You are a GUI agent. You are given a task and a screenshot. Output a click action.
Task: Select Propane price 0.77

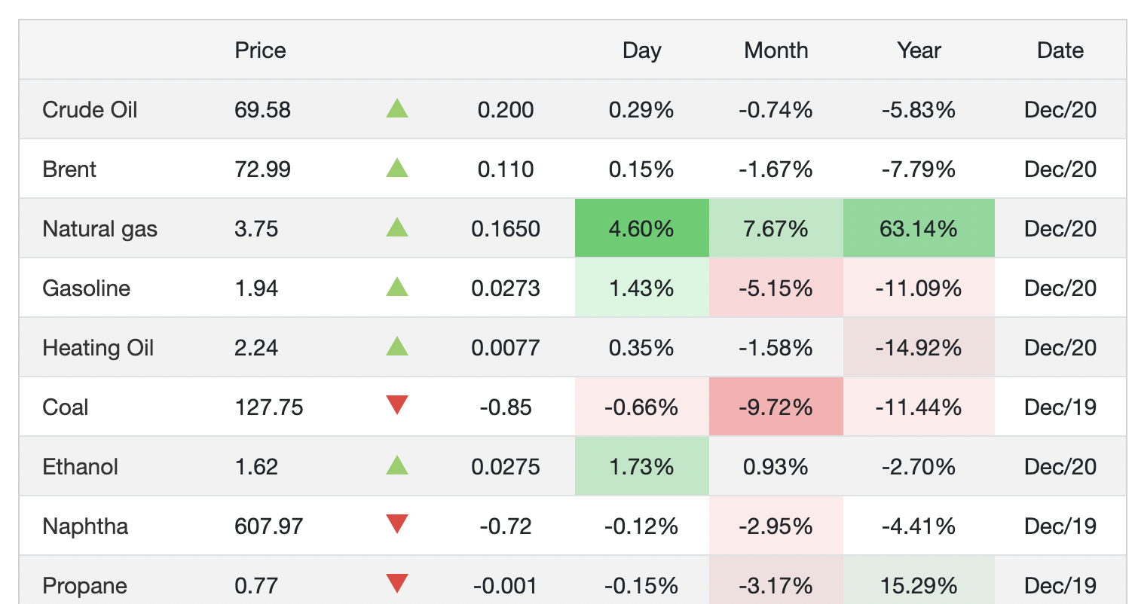pos(256,585)
